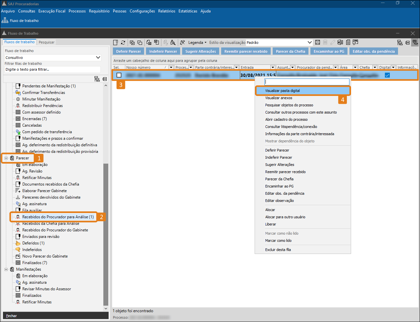Click the Deferidos folder icon in the tree
Screen dimensions: 420x322
[18, 243]
